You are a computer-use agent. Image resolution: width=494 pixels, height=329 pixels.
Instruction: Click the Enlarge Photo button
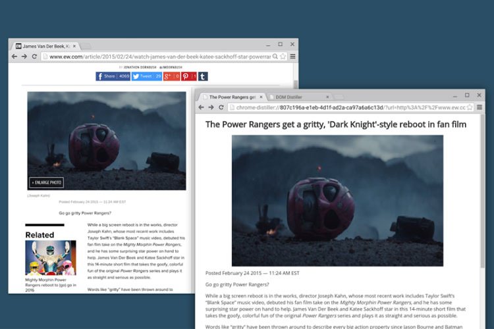pos(47,183)
